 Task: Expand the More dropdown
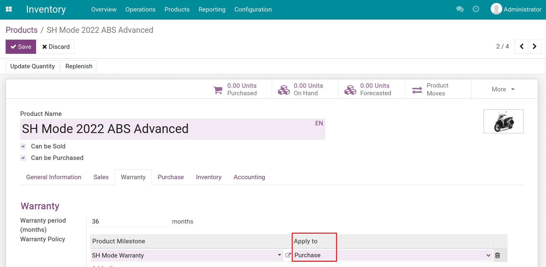[x=503, y=89]
